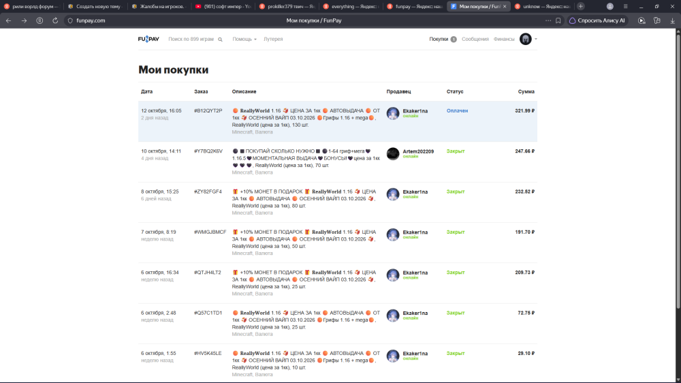Click the FunPay logo
681x383 pixels.
(x=148, y=39)
